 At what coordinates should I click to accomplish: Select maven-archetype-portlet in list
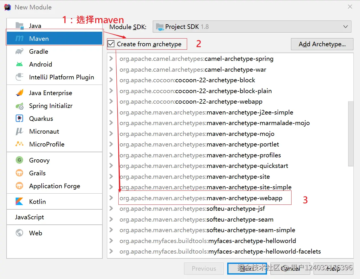click(199, 144)
